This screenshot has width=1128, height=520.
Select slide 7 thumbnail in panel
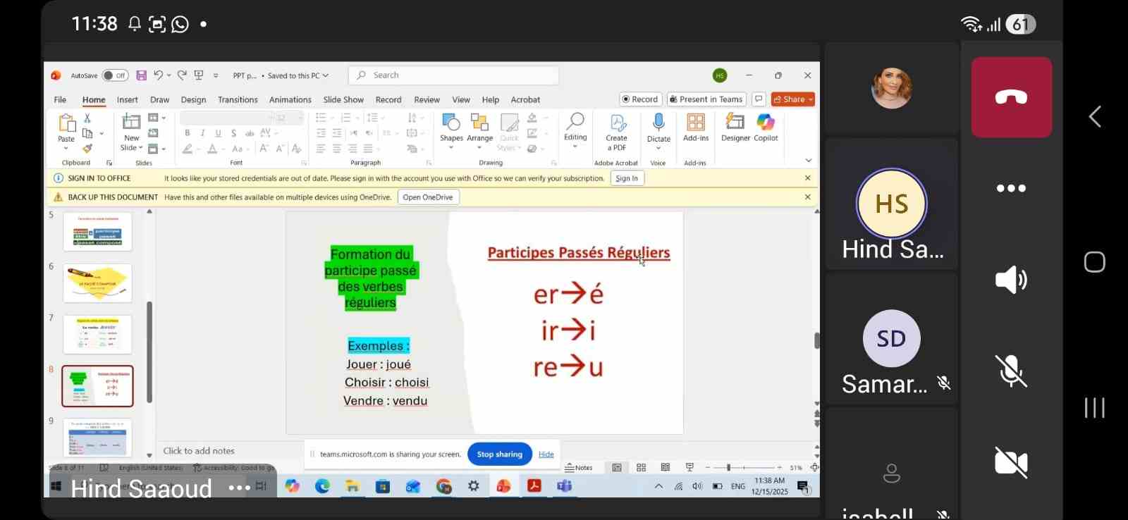point(97,335)
